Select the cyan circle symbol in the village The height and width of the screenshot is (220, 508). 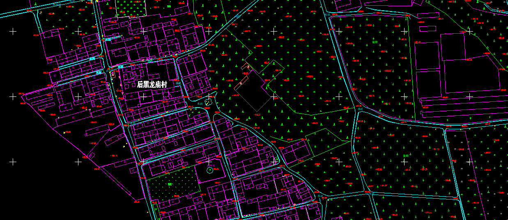210,170
